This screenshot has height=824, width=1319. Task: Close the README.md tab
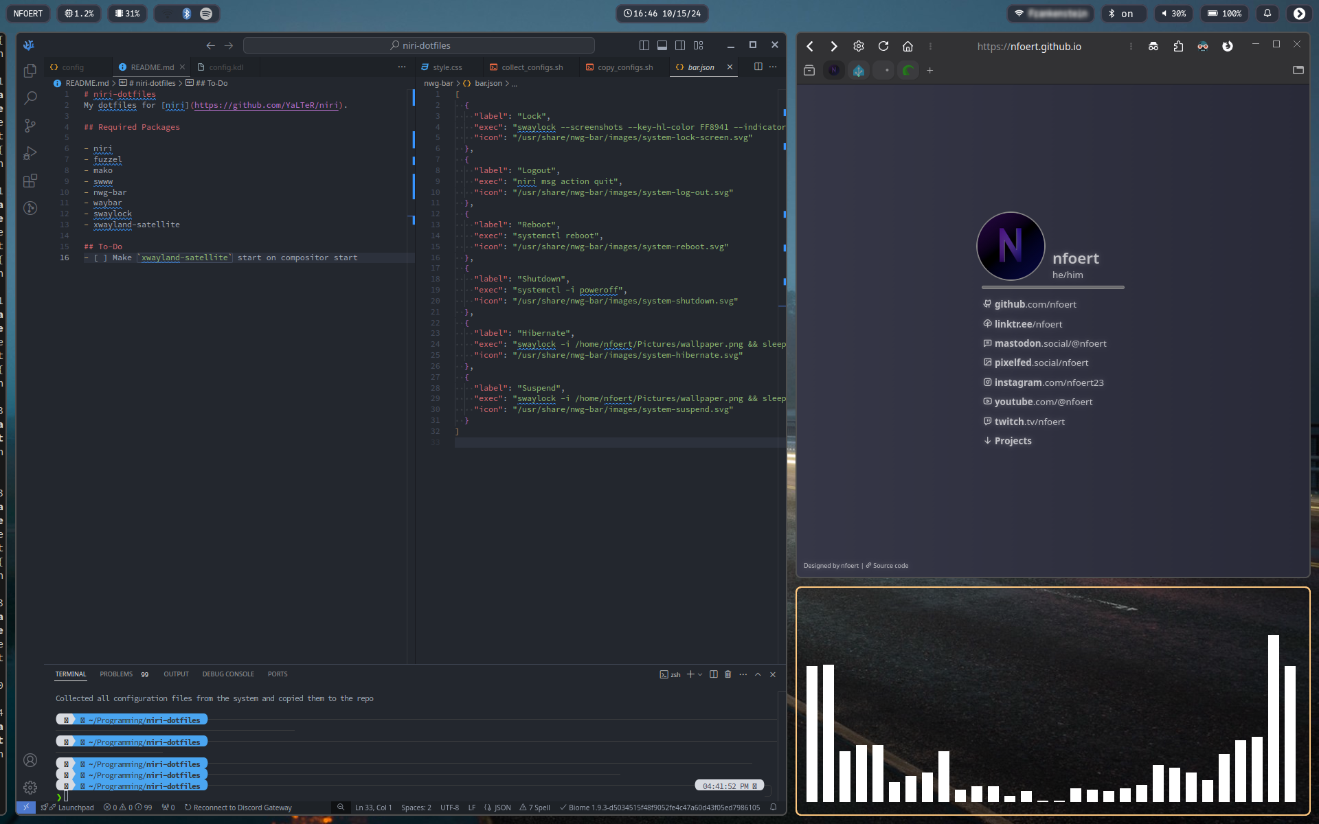[182, 67]
